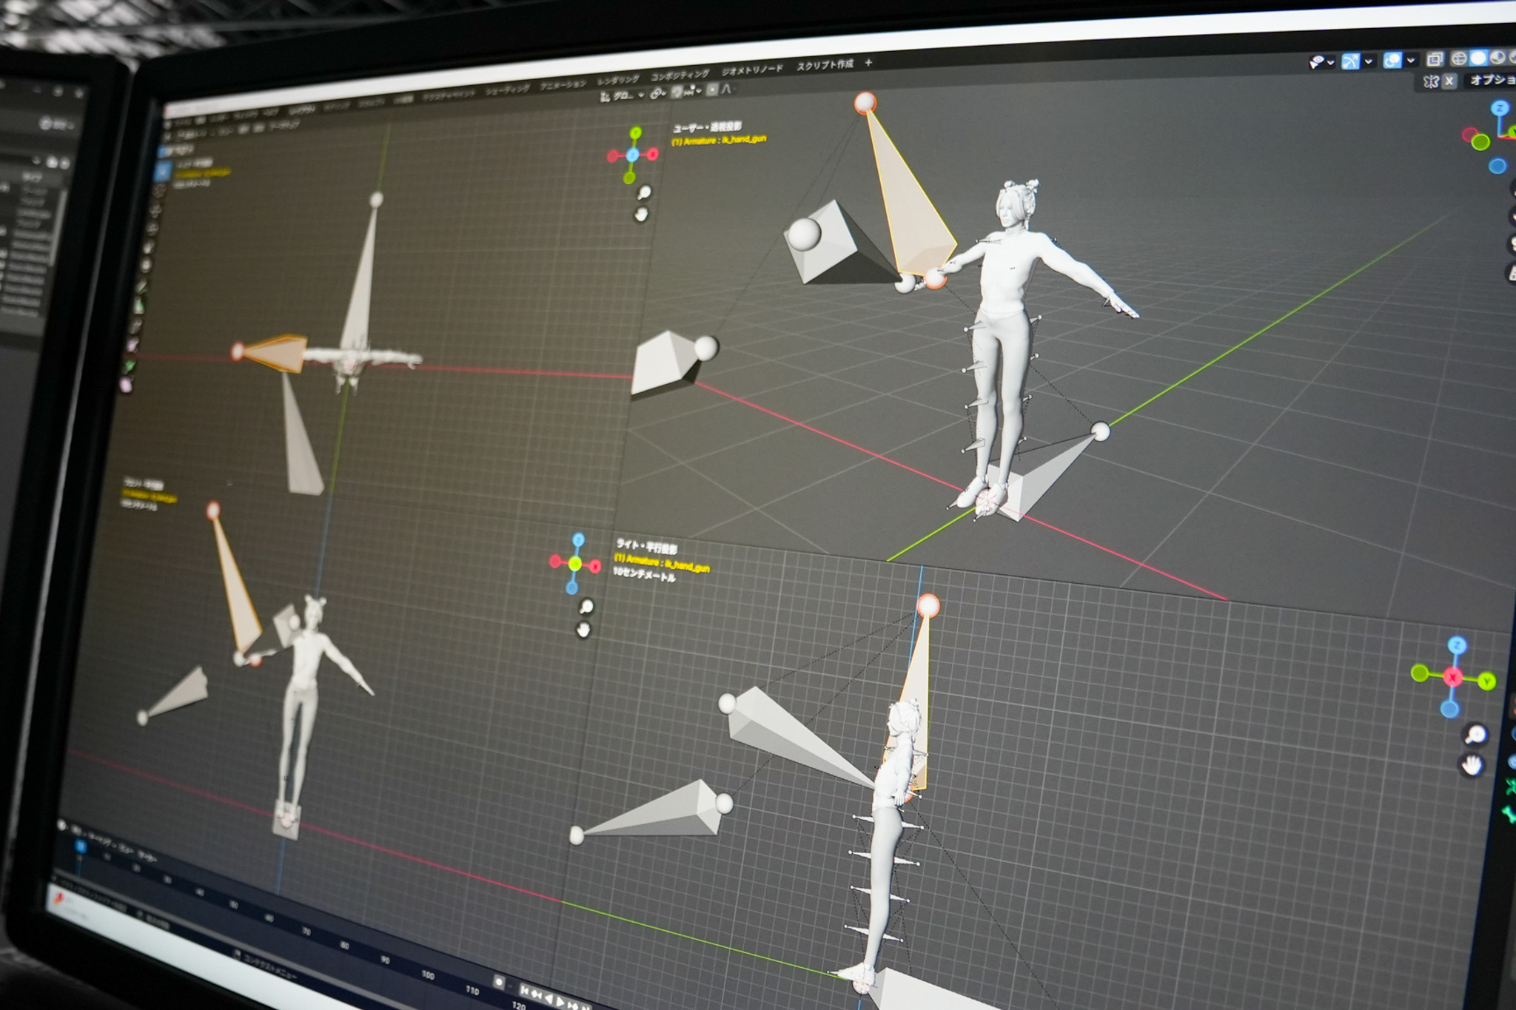The image size is (1516, 1010).
Task: Expand the visibility eye dropdown arrow
Action: 1330,63
